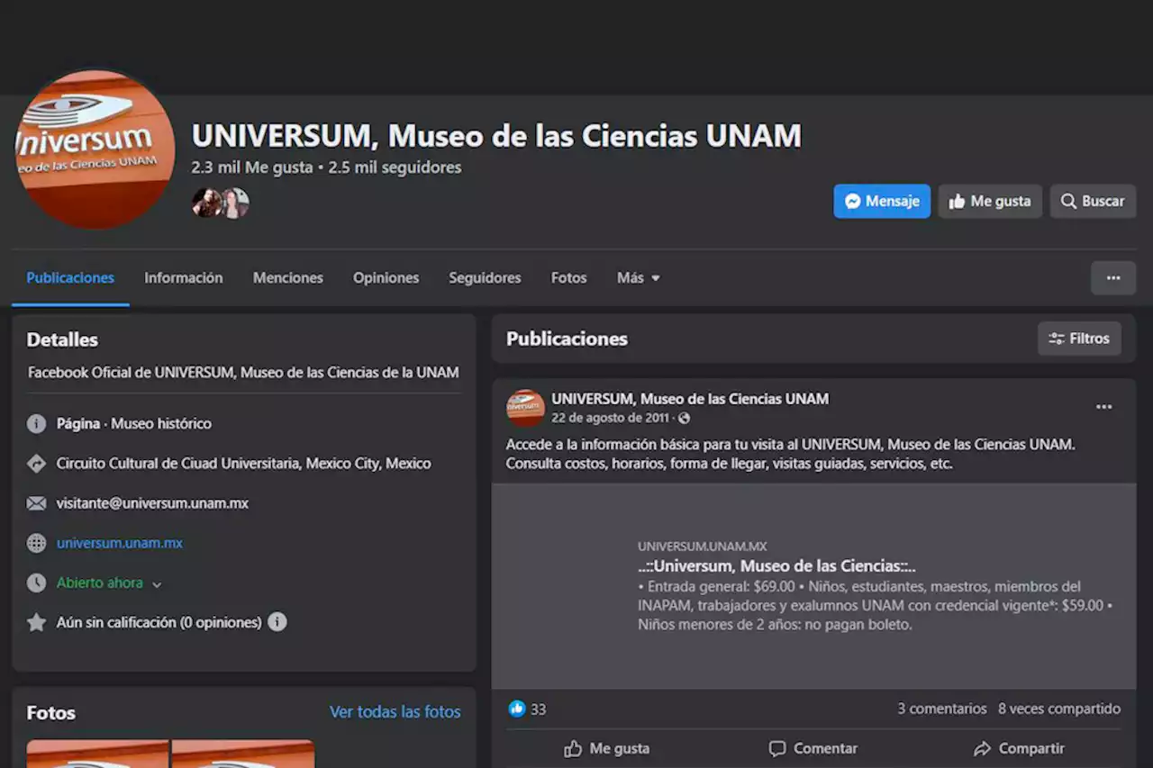Open the Menciones tab
Screen dimensions: 1153x768
288,278
